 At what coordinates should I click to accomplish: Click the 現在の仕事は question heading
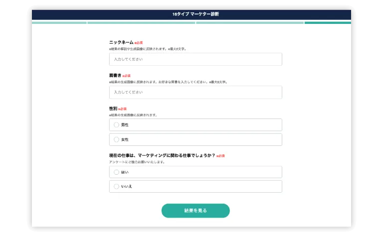coord(162,155)
